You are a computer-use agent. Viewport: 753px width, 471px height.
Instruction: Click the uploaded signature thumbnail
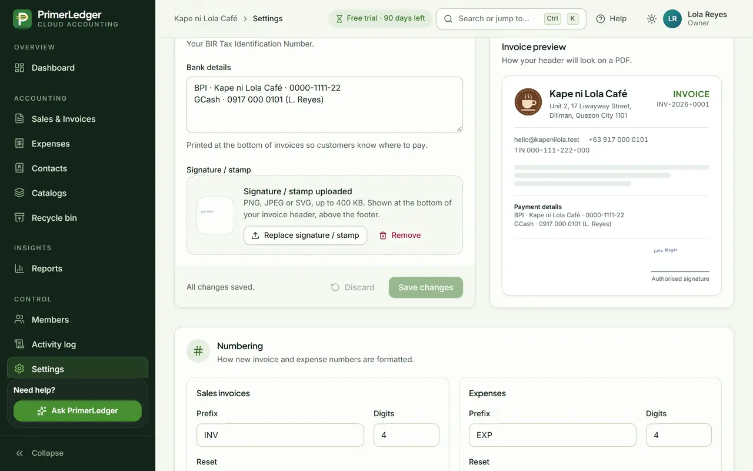(x=215, y=215)
